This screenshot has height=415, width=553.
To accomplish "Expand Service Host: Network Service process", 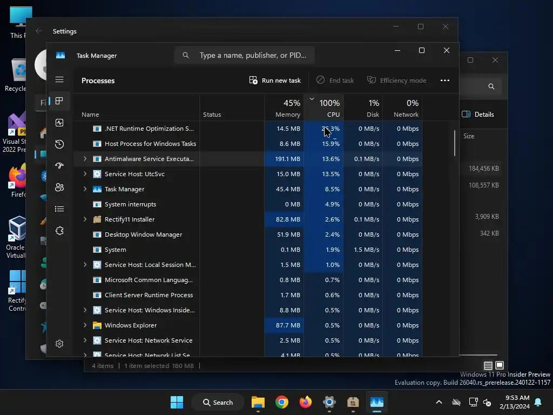I will tap(85, 340).
